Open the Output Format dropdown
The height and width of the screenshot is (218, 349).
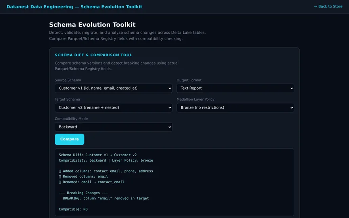point(235,88)
